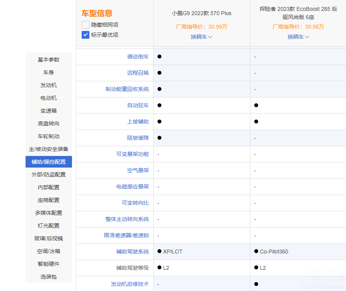Click the 制动能量回收系统 link
346x291 pixels.
coord(127,89)
